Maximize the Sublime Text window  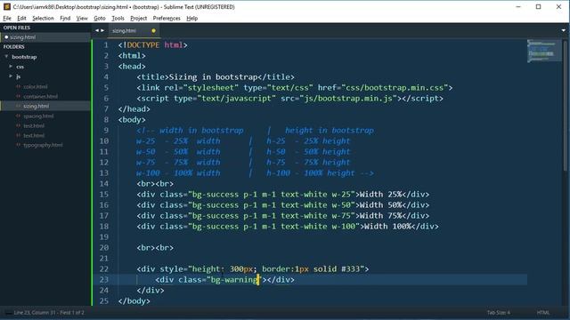click(x=538, y=7)
